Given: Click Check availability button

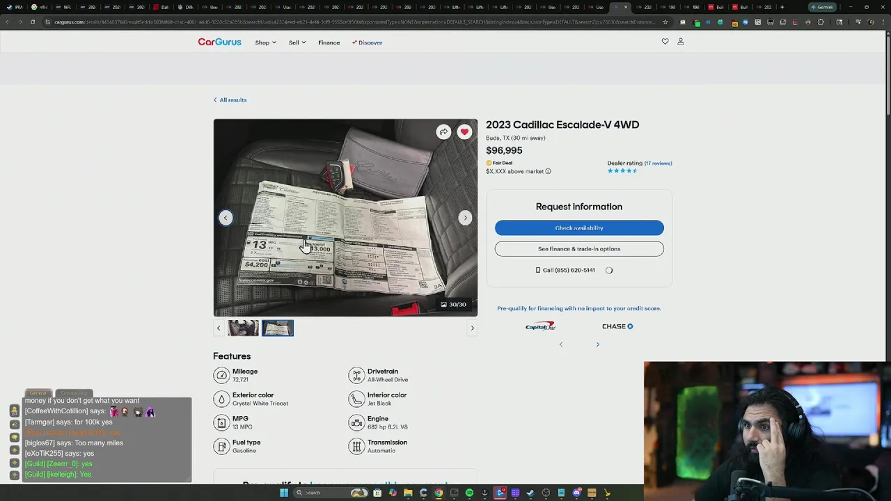Looking at the screenshot, I should pos(579,228).
